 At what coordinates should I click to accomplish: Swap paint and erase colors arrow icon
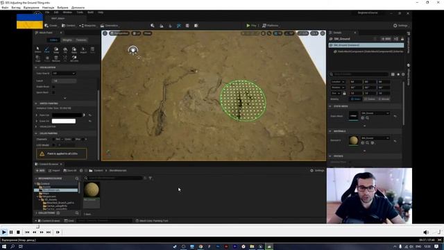tap(84, 115)
